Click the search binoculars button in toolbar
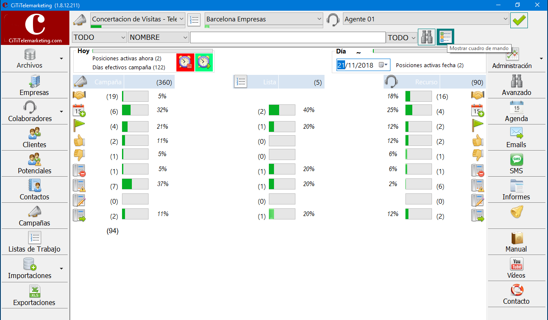The width and height of the screenshot is (548, 320). coord(426,37)
